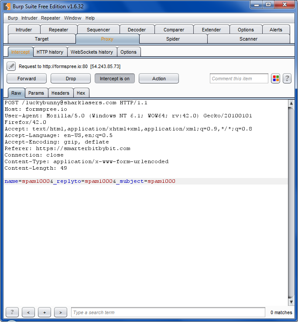Open the Help menu

click(90, 18)
